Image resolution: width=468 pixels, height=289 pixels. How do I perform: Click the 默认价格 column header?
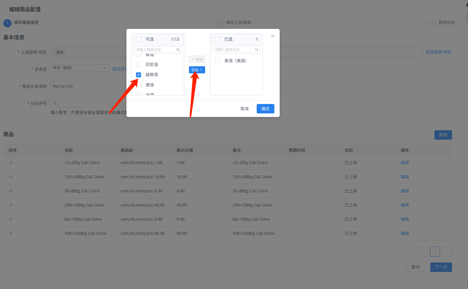185,150
